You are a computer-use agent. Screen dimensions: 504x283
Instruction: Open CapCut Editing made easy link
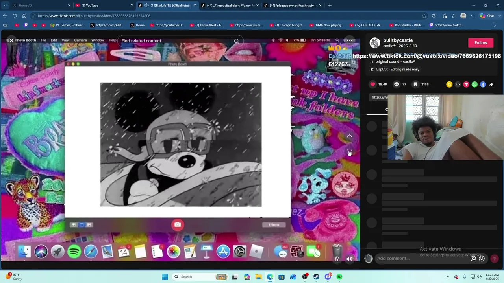click(397, 69)
